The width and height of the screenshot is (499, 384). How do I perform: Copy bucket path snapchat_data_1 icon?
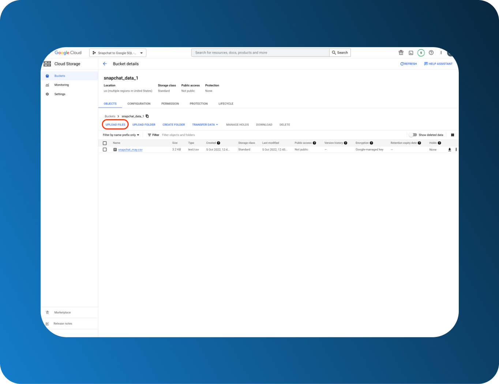pos(147,116)
